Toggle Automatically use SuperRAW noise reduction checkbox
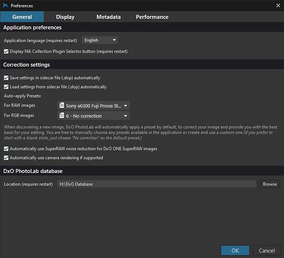Image resolution: width=284 pixels, height=258 pixels. pos(6,149)
